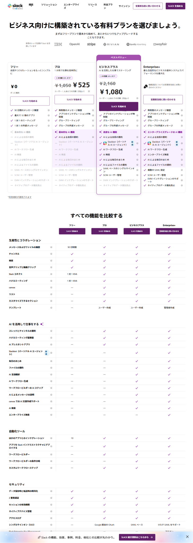The height and width of the screenshot is (543, 193).
Task: Open info for AI による会話の要約 in プロ card
Action: pyautogui.click(x=93, y=137)
